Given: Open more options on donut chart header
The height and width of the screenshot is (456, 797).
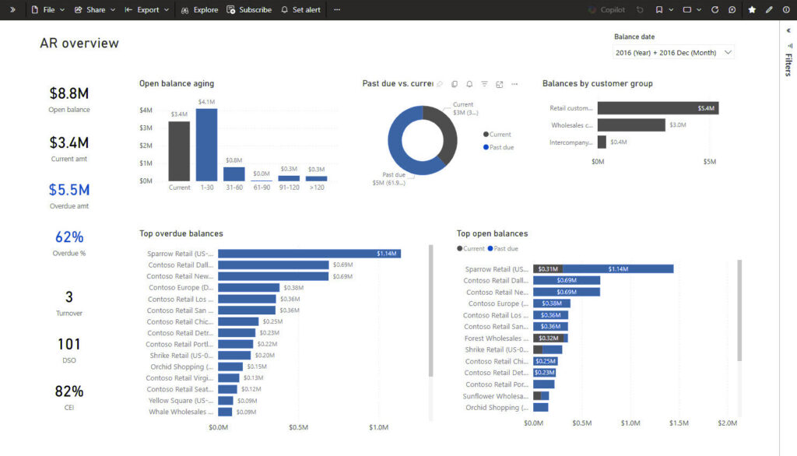Looking at the screenshot, I should (514, 84).
